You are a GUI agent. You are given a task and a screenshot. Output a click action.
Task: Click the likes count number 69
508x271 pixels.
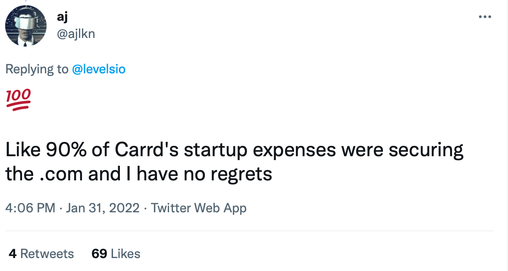99,253
